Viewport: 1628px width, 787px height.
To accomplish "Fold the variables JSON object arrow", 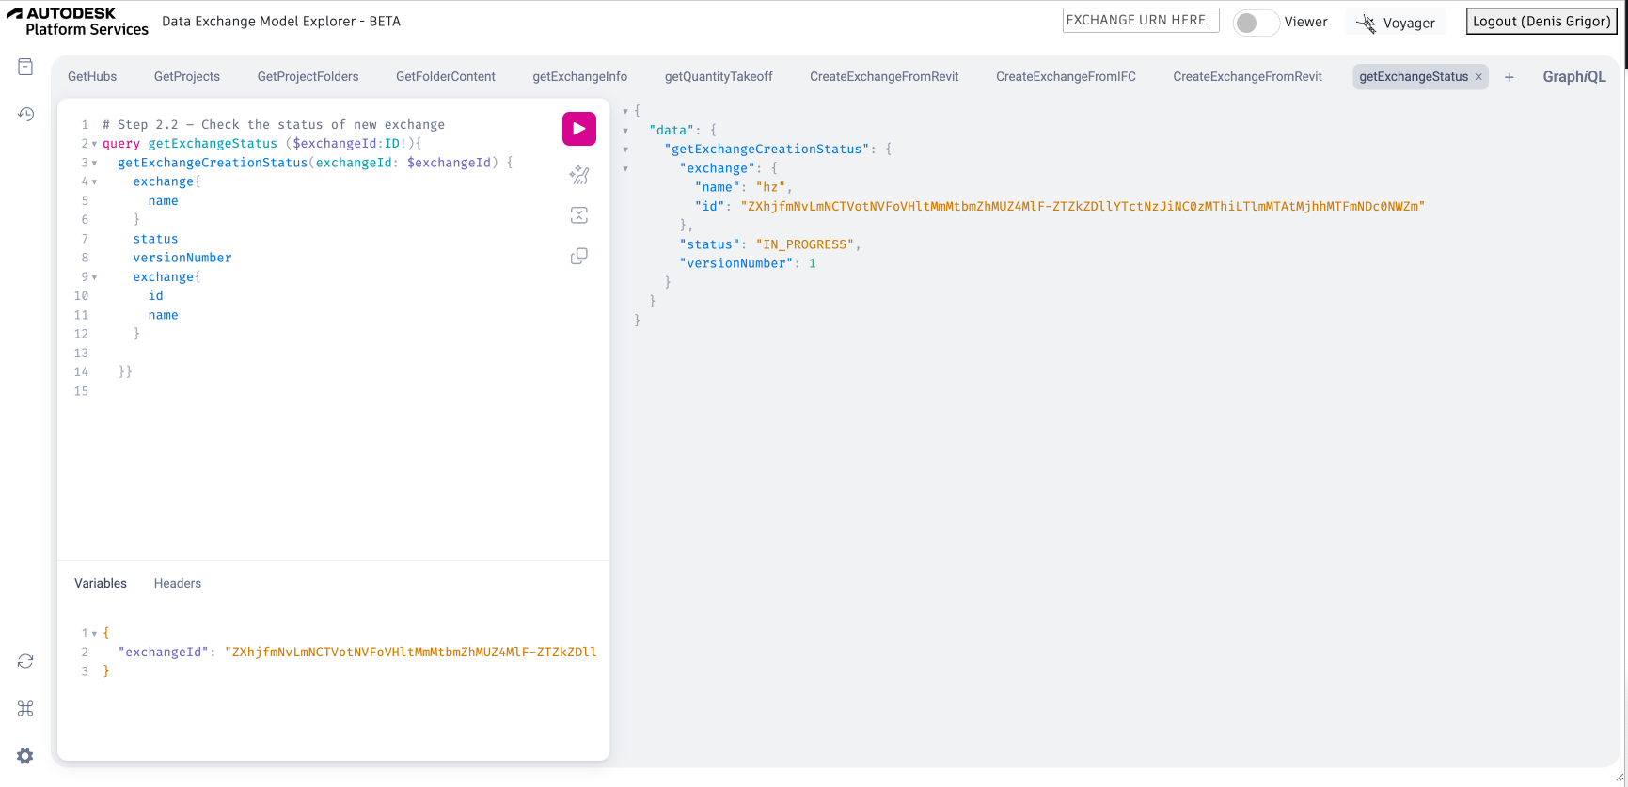I will [x=94, y=634].
